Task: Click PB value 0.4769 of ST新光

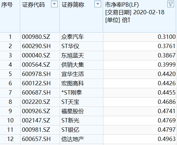Action: (x=167, y=120)
